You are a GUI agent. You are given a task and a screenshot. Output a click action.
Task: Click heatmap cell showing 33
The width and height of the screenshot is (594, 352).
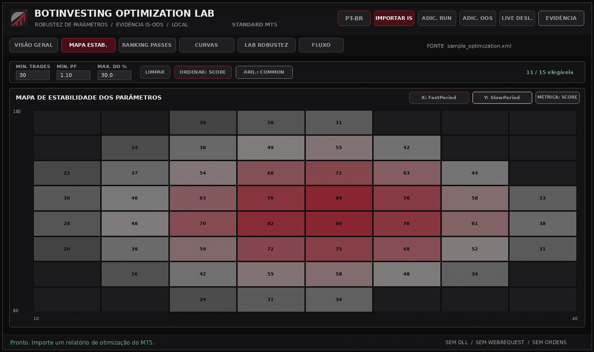click(542, 198)
